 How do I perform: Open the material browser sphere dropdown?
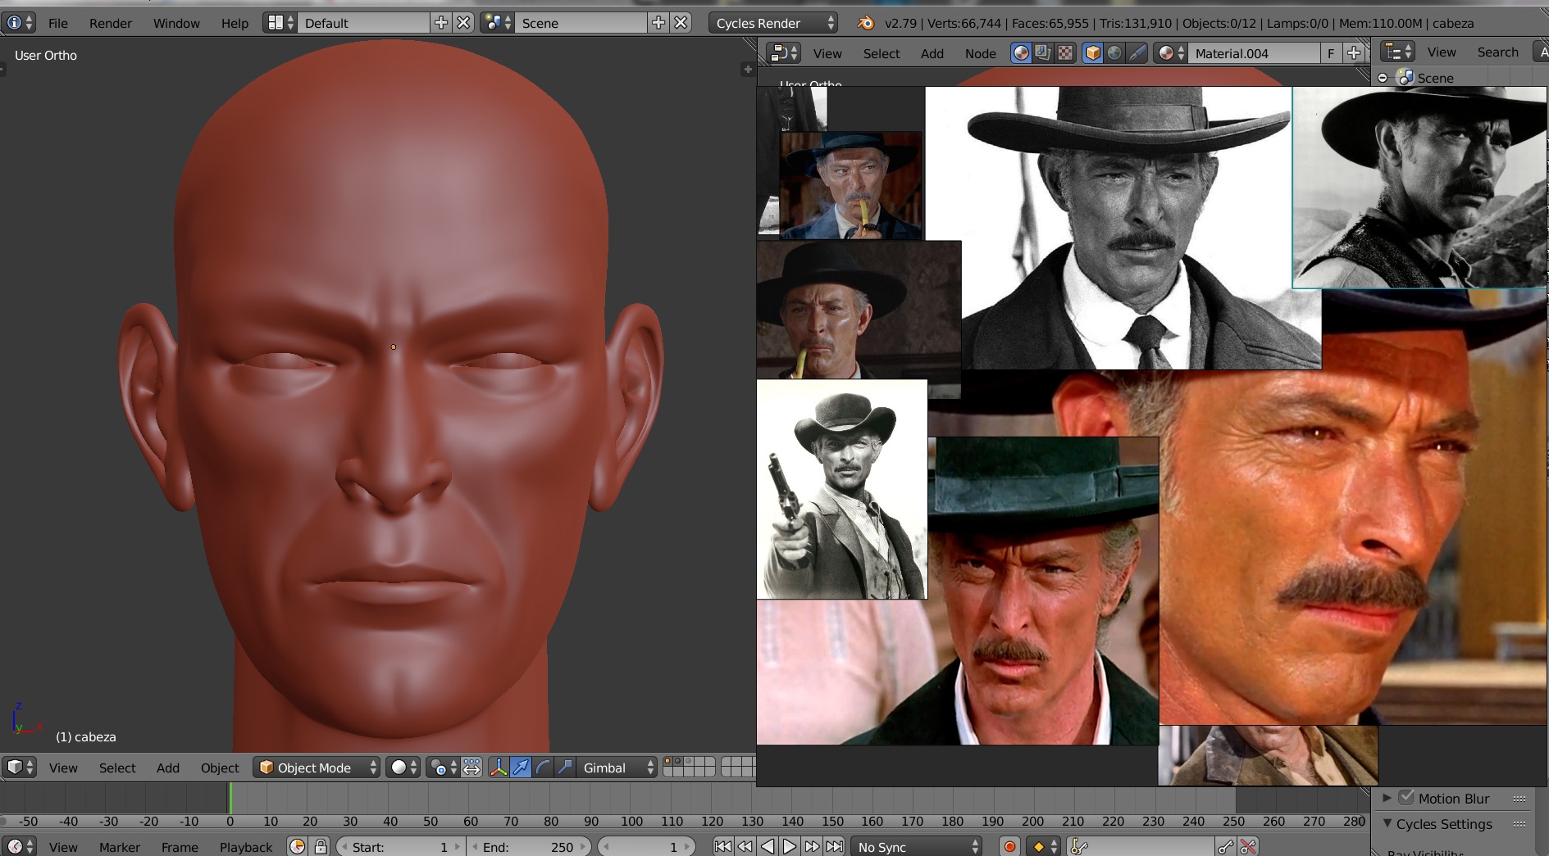[x=1170, y=53]
